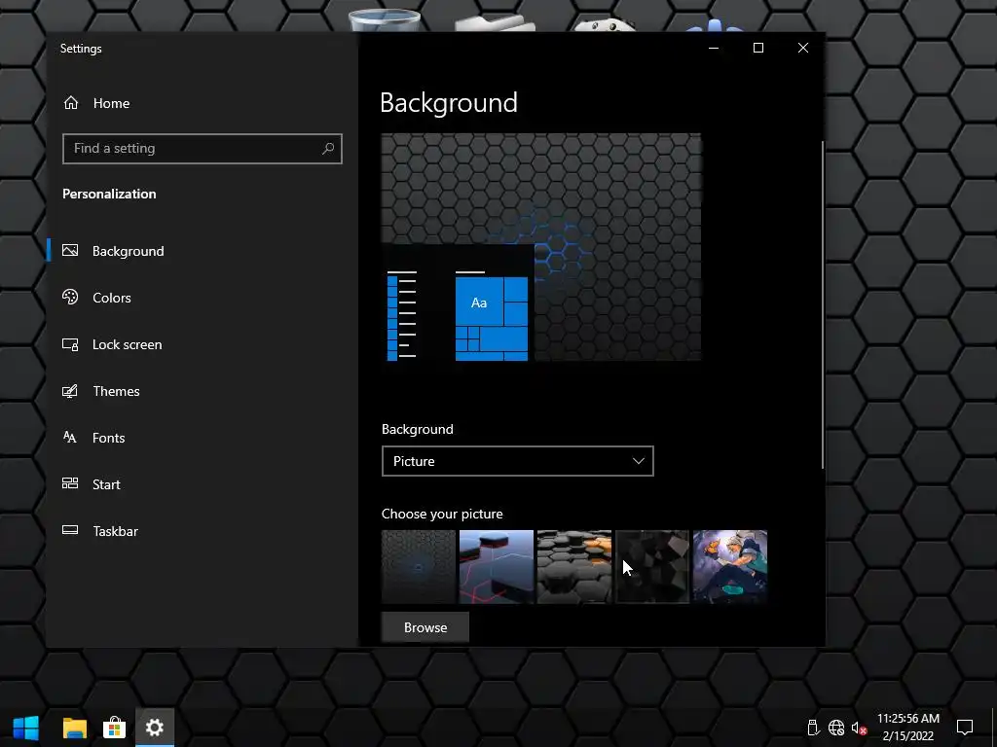Expand the Background Picture dropdown
997x747 pixels.
tap(518, 461)
